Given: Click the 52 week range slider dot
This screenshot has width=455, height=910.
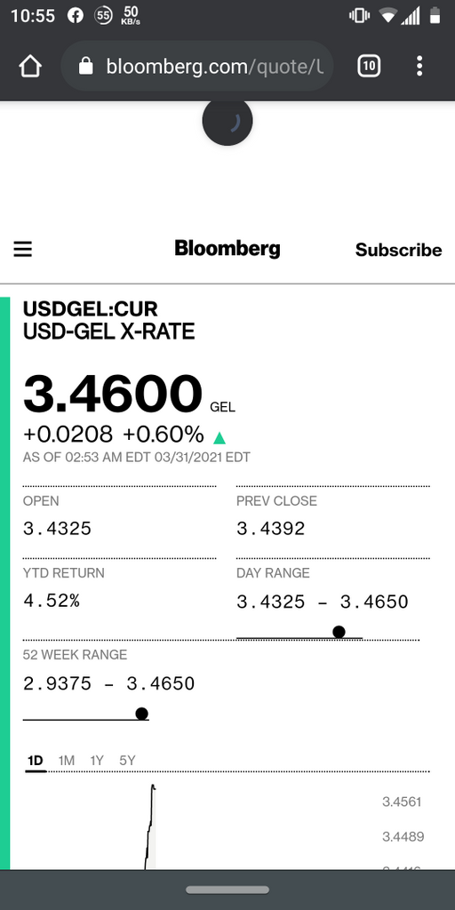Looking at the screenshot, I should click(141, 714).
